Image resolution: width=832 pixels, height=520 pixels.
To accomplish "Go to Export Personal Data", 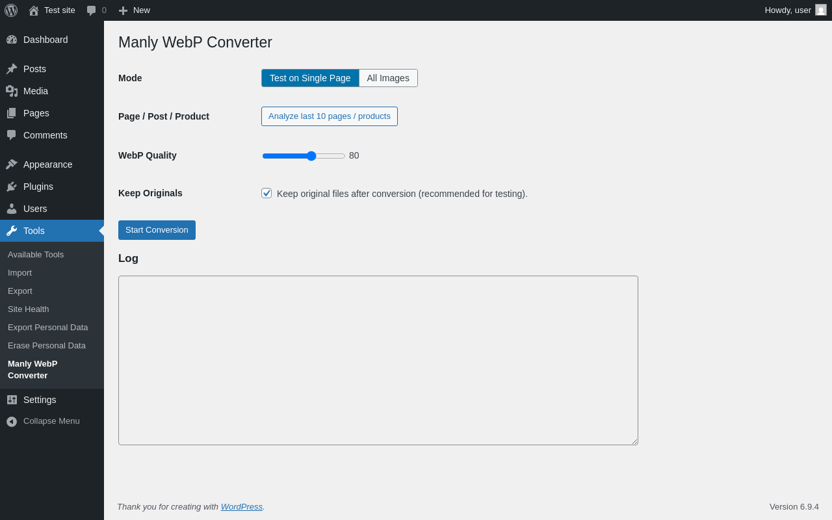I will tap(48, 328).
